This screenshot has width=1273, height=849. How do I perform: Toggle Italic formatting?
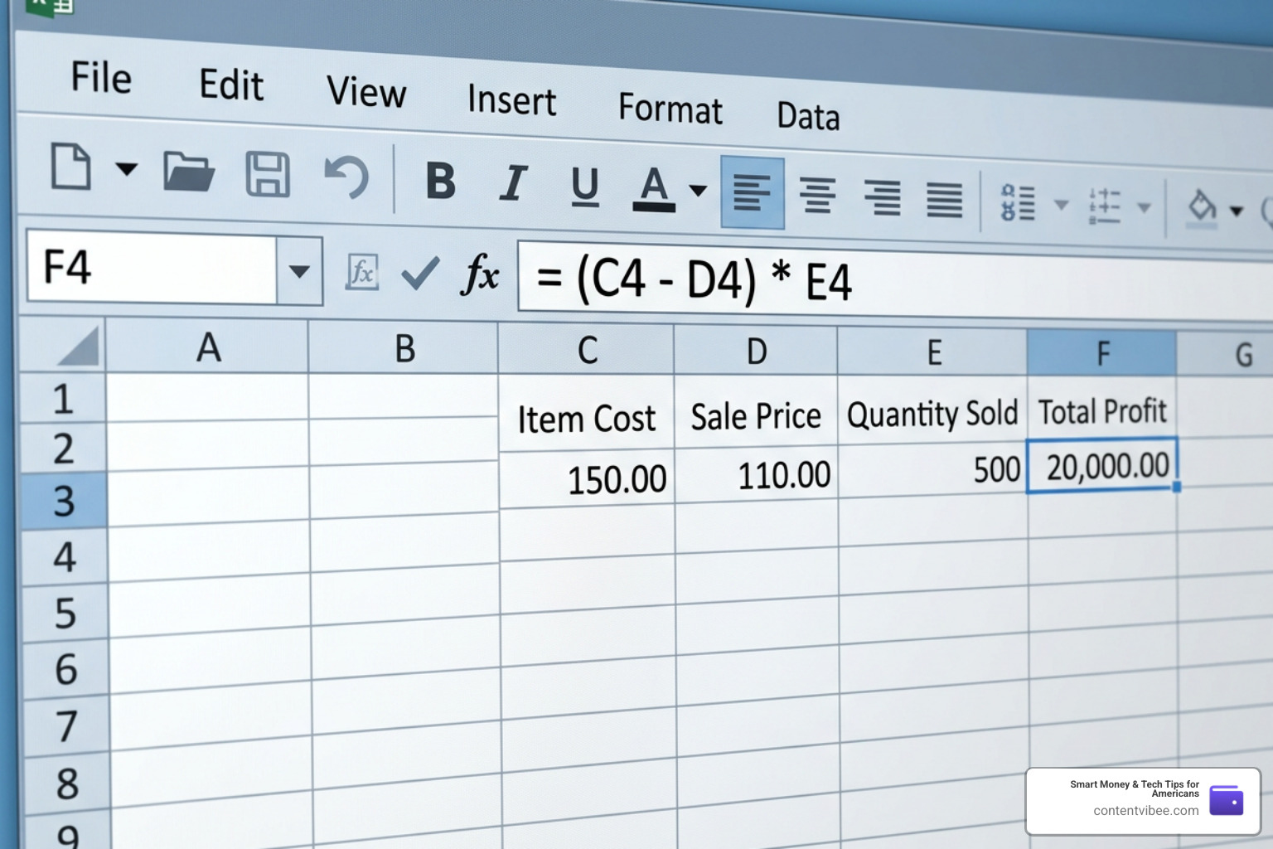coord(513,183)
